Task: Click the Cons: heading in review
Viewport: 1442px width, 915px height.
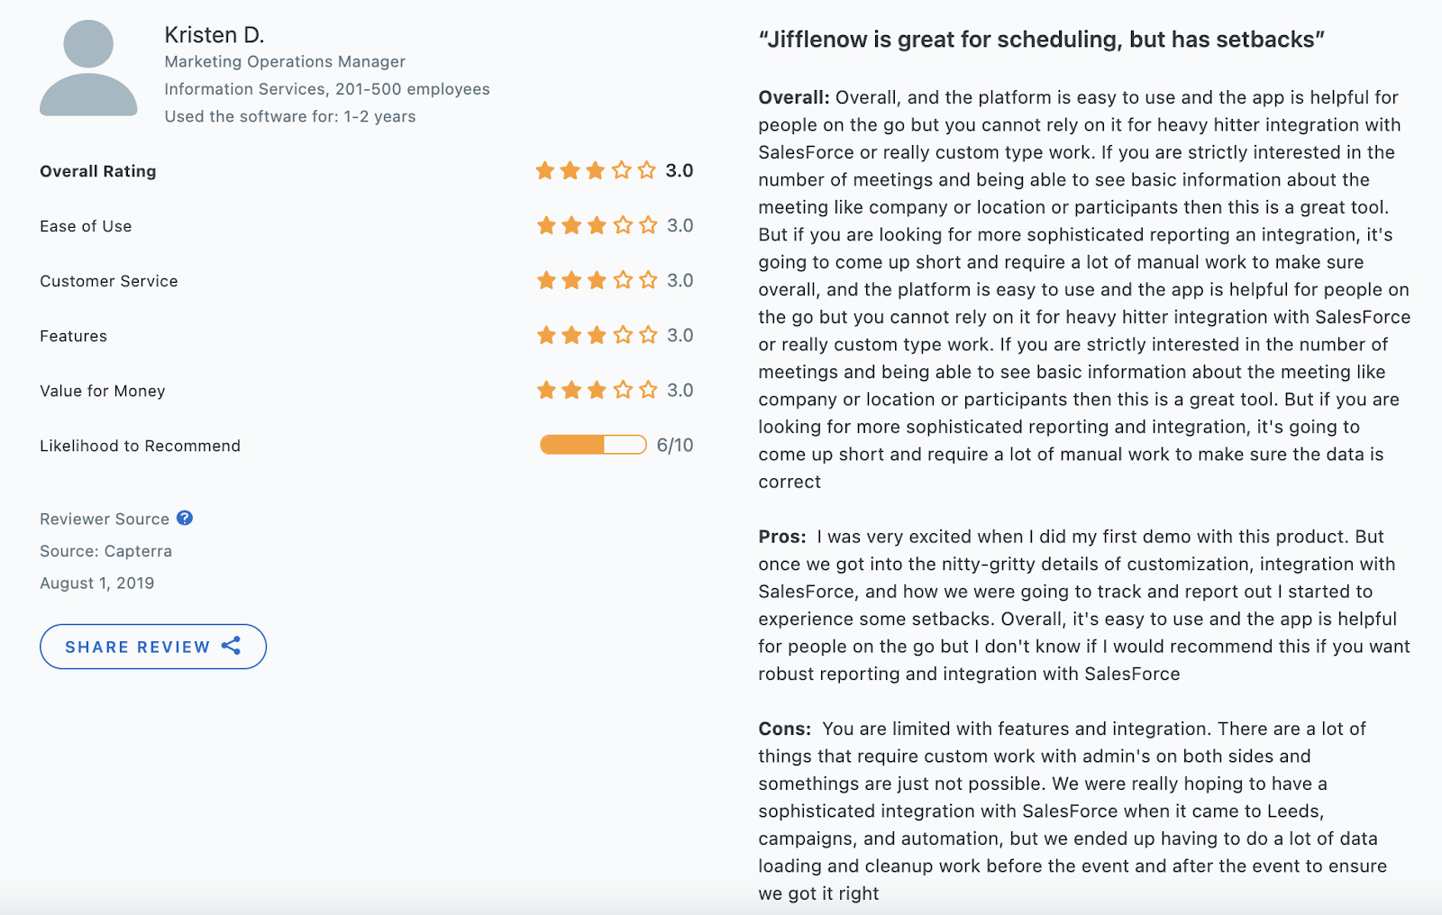Action: tap(785, 729)
